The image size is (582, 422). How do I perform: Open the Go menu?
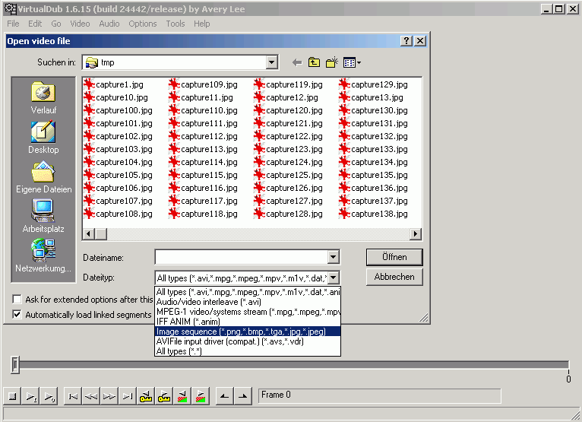tap(56, 24)
